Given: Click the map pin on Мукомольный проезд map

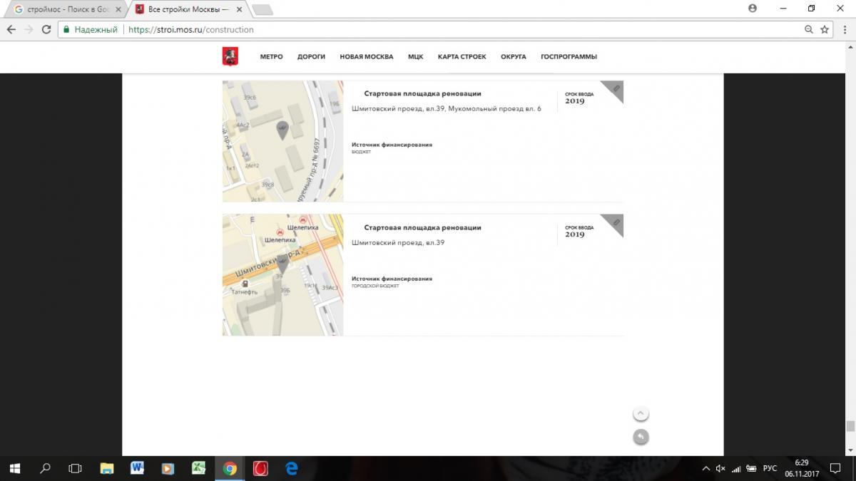Looking at the screenshot, I should (282, 130).
